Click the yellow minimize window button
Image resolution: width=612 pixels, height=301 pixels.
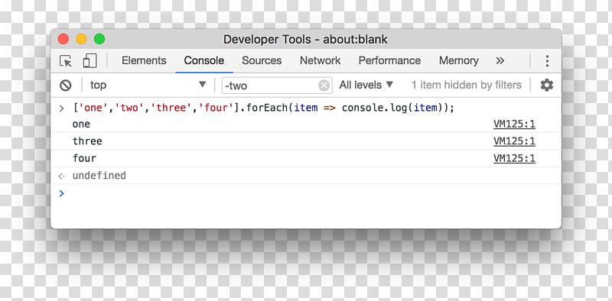tap(81, 39)
